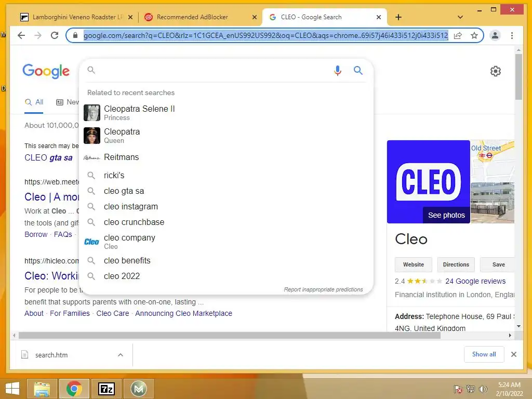Click the address bar URL
This screenshot has width=532, height=399.
(265, 35)
